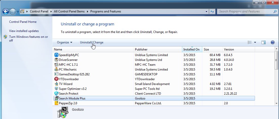Select the DriverScanner icon in list

(x=56, y=60)
